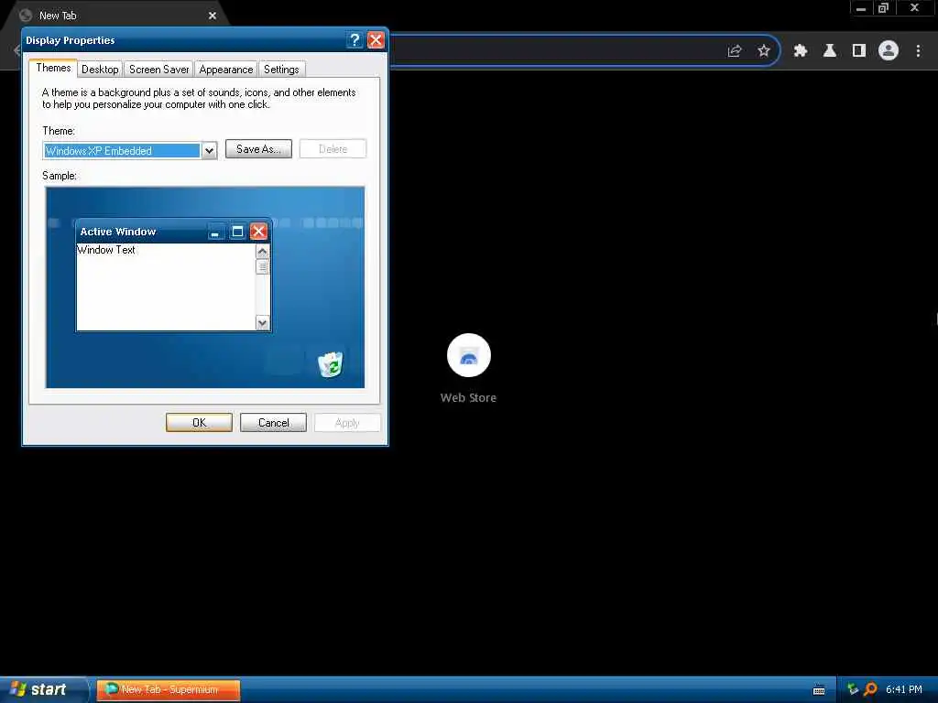Screen dimensions: 938x703
Task: Click the Display Properties help question icon
Action: coord(354,40)
